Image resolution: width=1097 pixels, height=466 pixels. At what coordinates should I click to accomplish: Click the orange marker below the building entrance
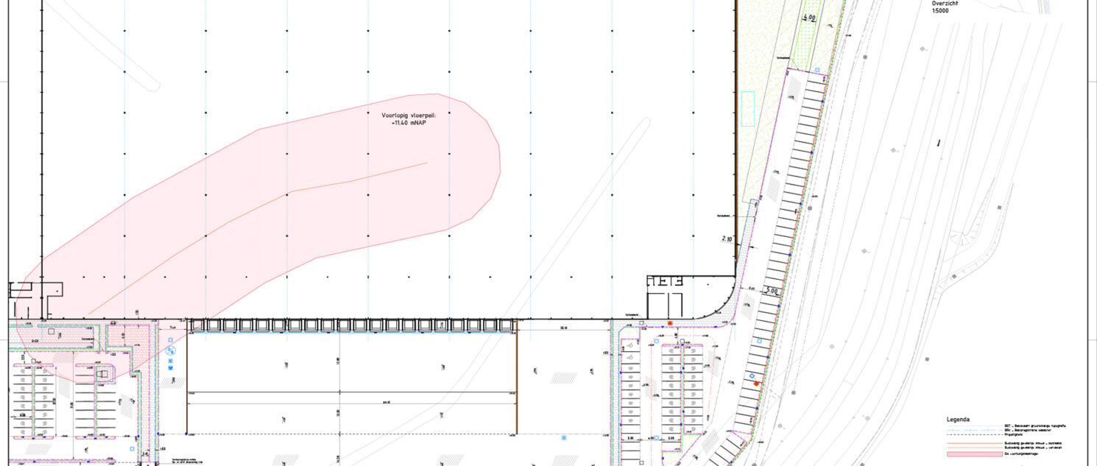click(670, 324)
